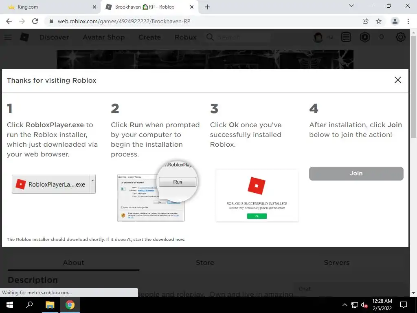Switch to the King.com tab
This screenshot has height=313, width=417.
coord(50,7)
